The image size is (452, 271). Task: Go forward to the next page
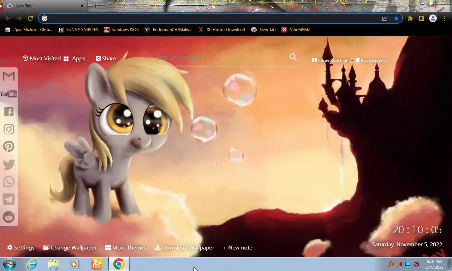19,18
